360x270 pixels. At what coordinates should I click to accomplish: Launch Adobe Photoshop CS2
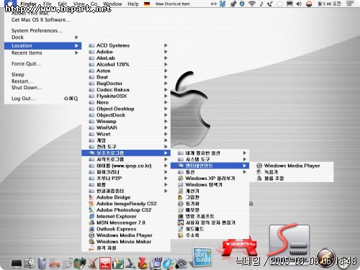coord(126,210)
